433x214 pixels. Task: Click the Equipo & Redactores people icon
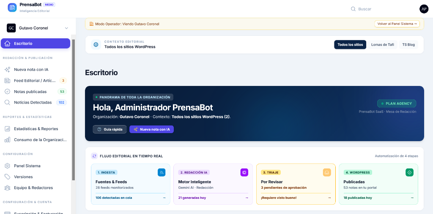pos(8,187)
